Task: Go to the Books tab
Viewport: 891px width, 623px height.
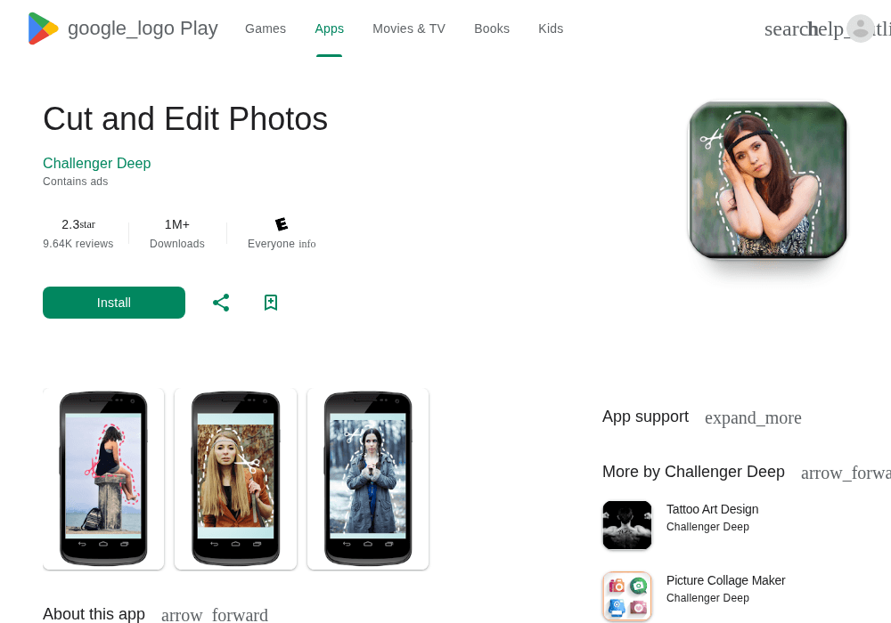Action: tap(492, 28)
